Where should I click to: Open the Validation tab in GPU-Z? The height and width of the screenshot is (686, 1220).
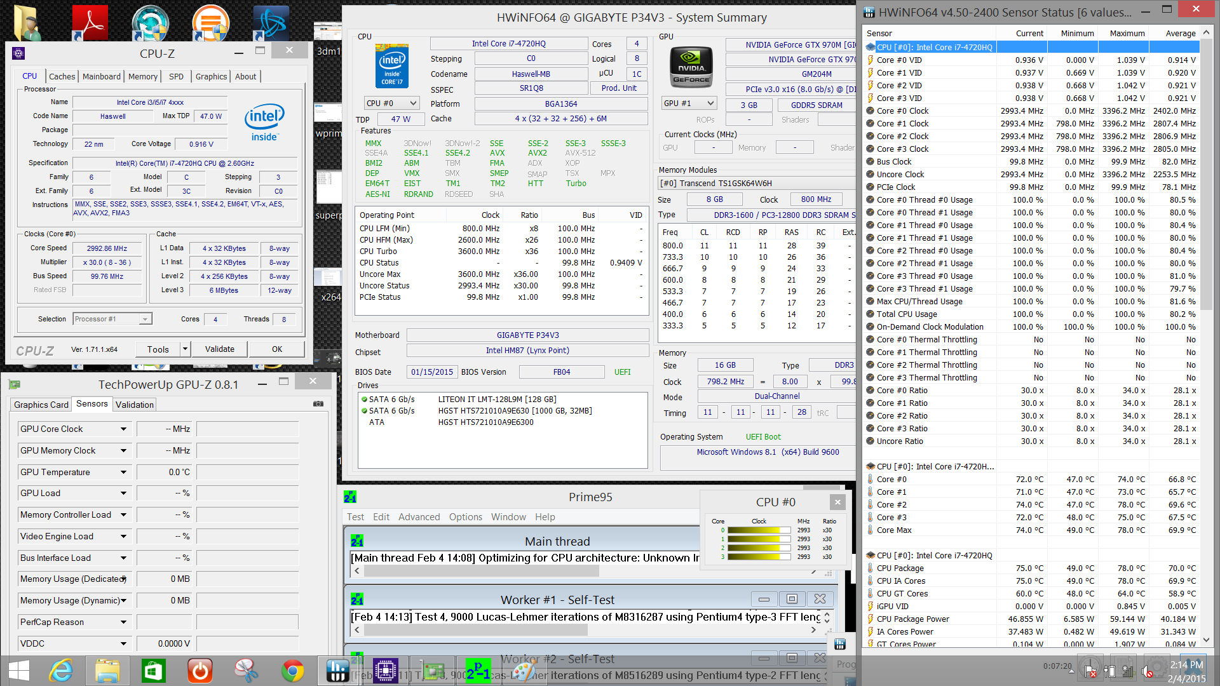click(x=135, y=405)
